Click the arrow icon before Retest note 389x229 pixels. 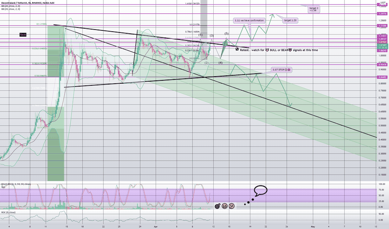pos(237,49)
